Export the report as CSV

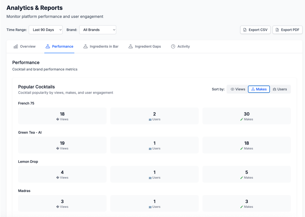point(255,30)
